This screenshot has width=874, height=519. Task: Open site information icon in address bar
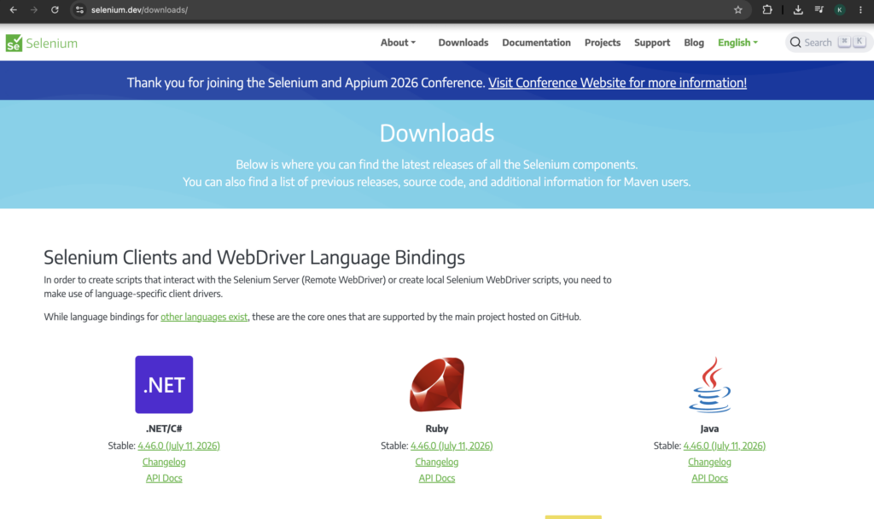point(79,9)
